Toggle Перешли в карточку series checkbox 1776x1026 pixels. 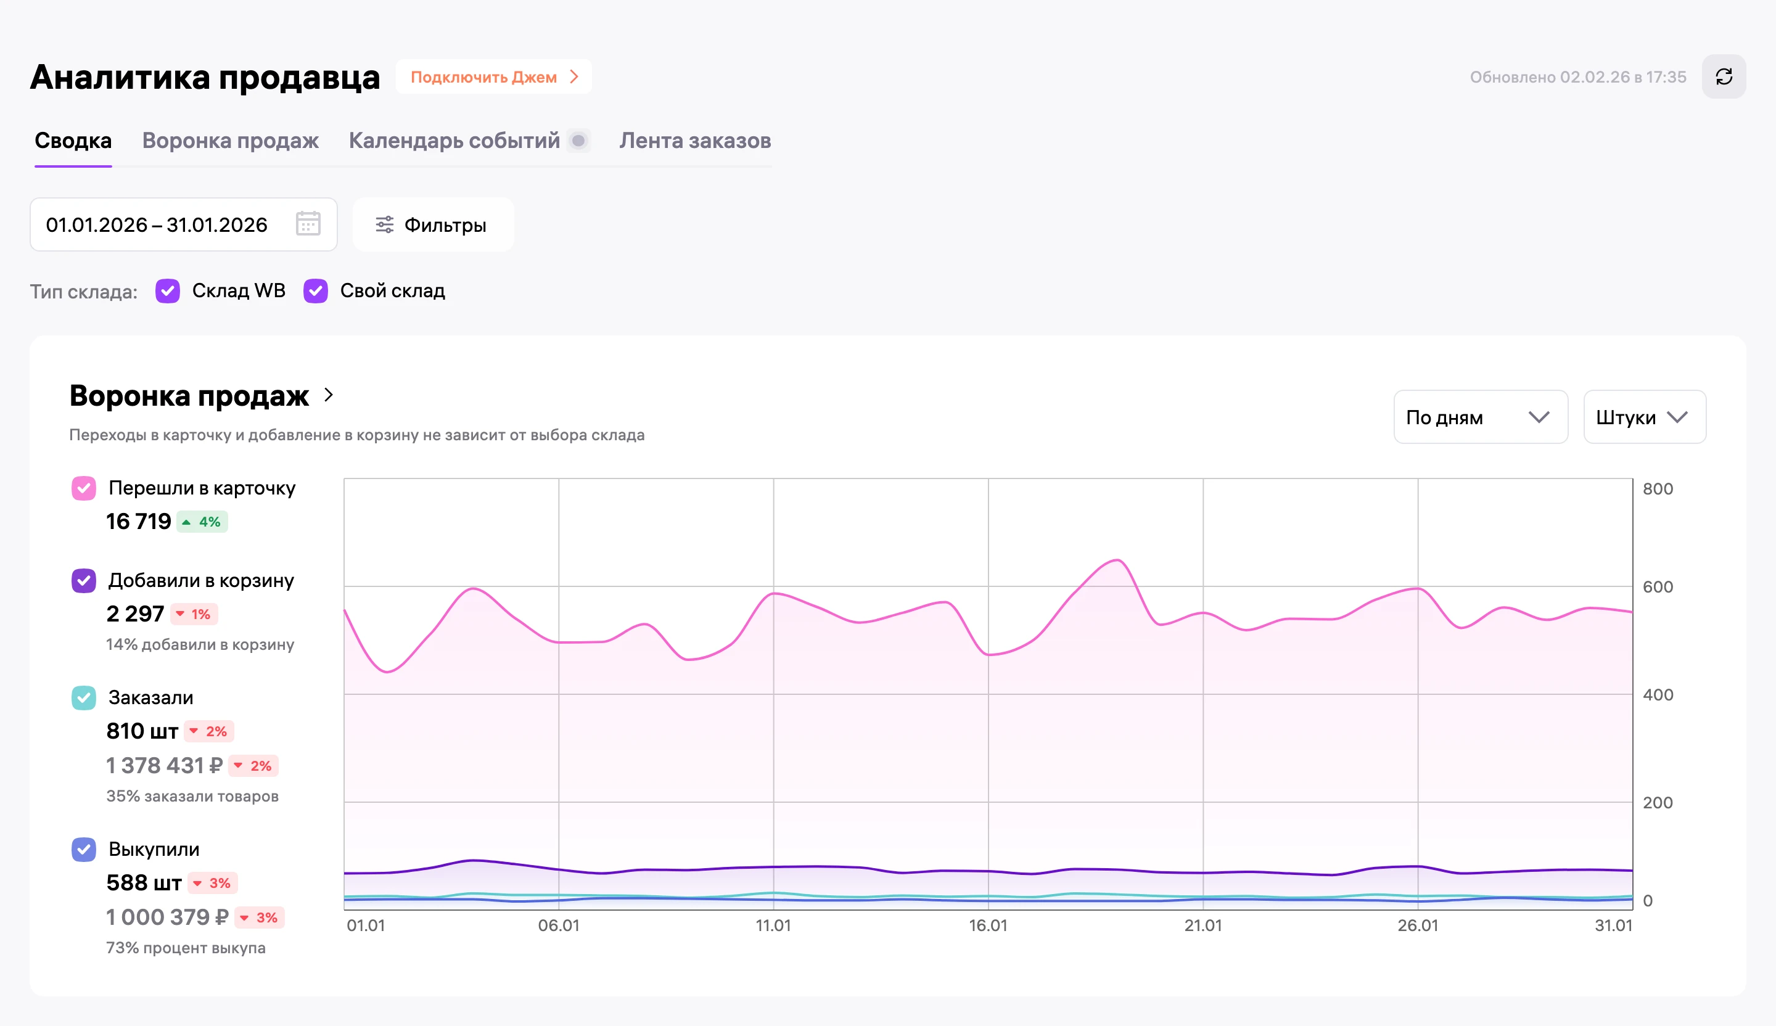(84, 488)
